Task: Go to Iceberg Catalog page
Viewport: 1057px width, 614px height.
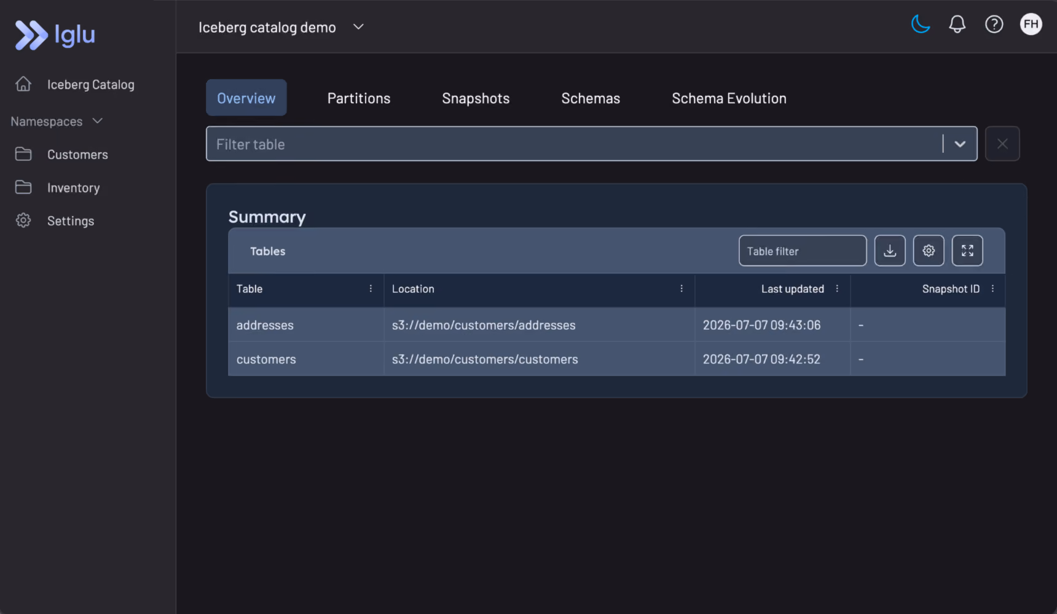Action: click(91, 85)
